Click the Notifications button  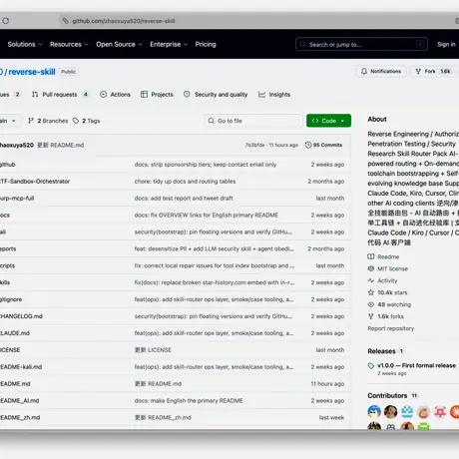381,71
